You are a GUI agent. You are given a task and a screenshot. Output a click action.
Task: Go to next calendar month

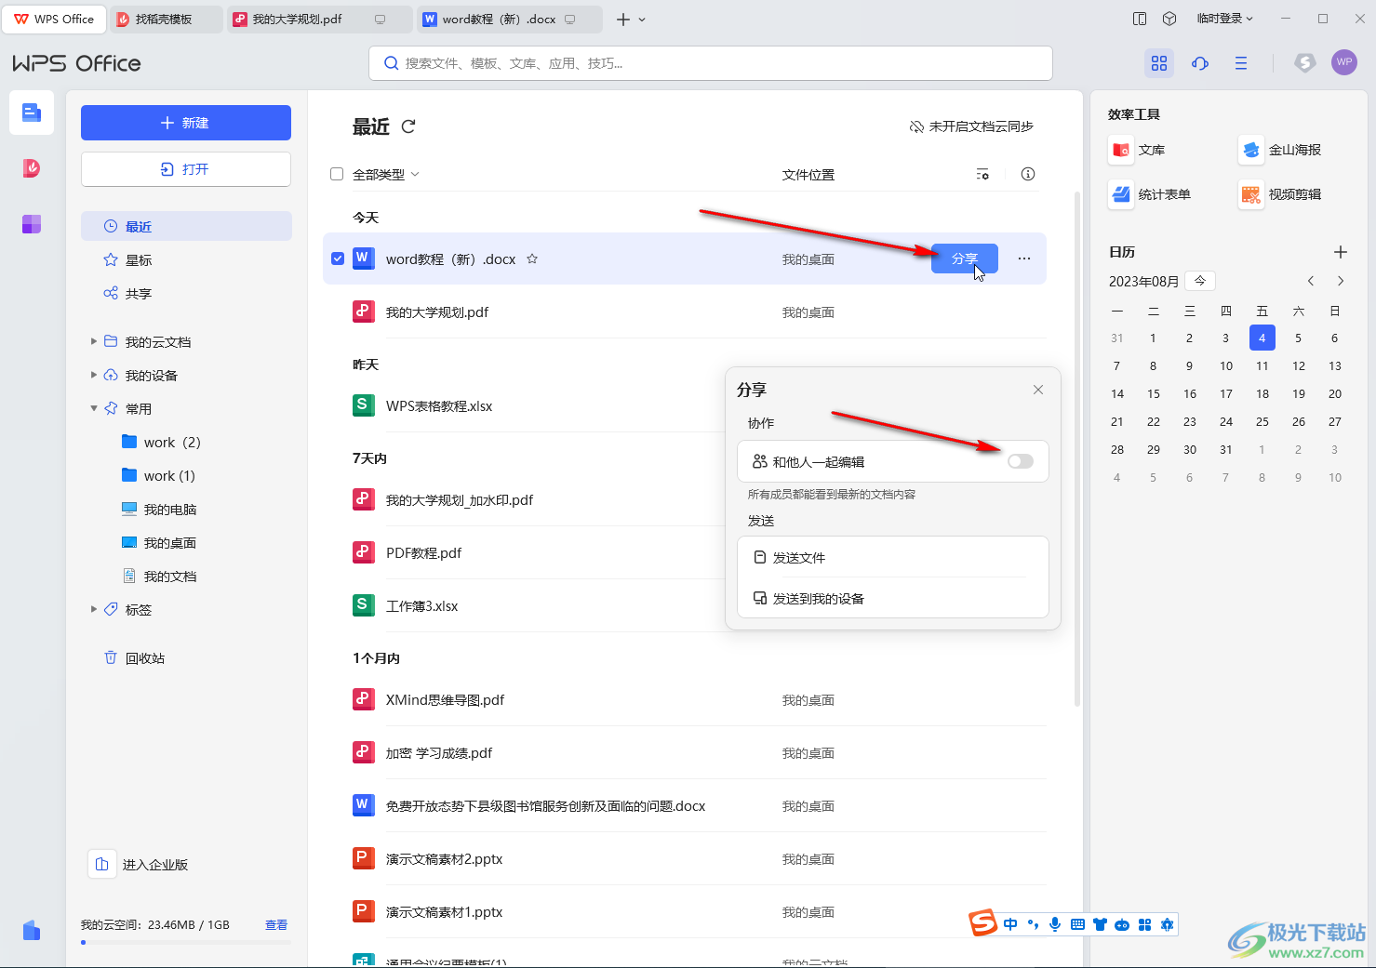tap(1341, 281)
